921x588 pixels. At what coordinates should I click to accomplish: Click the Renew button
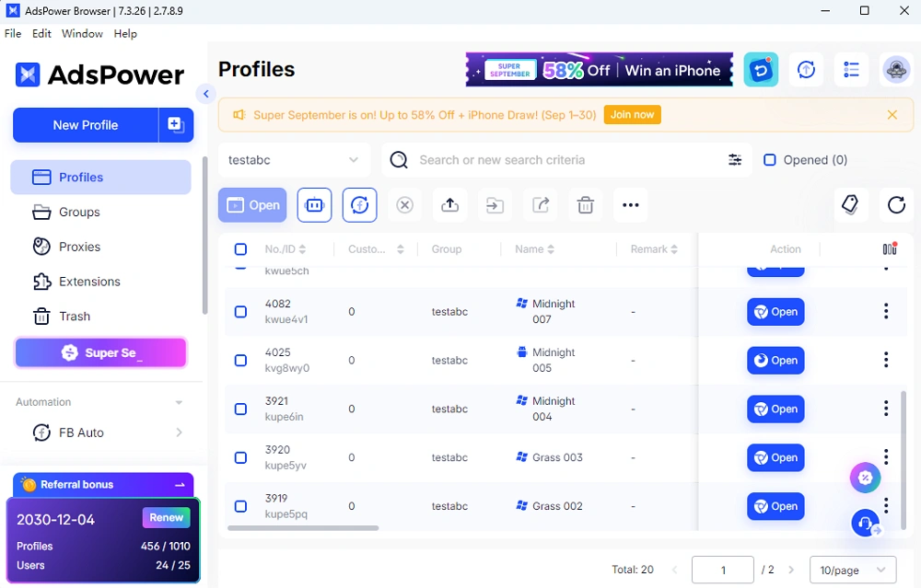[166, 517]
